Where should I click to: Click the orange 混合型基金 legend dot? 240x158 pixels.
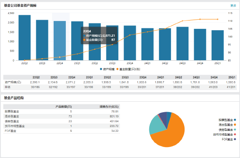pyautogui.click(x=235, y=125)
